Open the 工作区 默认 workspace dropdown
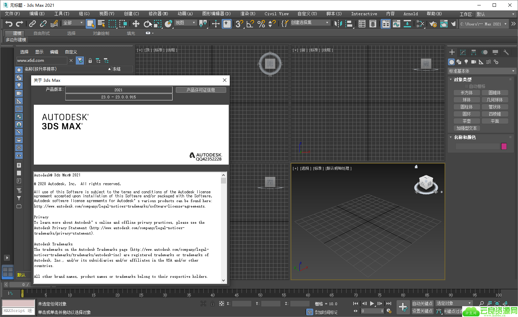This screenshot has height=317, width=518. (x=495, y=14)
